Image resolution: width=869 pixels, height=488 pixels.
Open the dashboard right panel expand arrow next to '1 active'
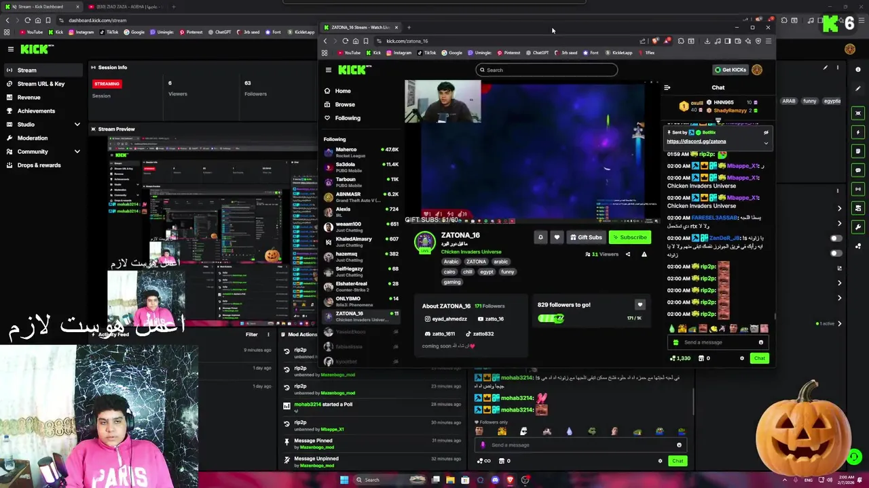pos(840,324)
